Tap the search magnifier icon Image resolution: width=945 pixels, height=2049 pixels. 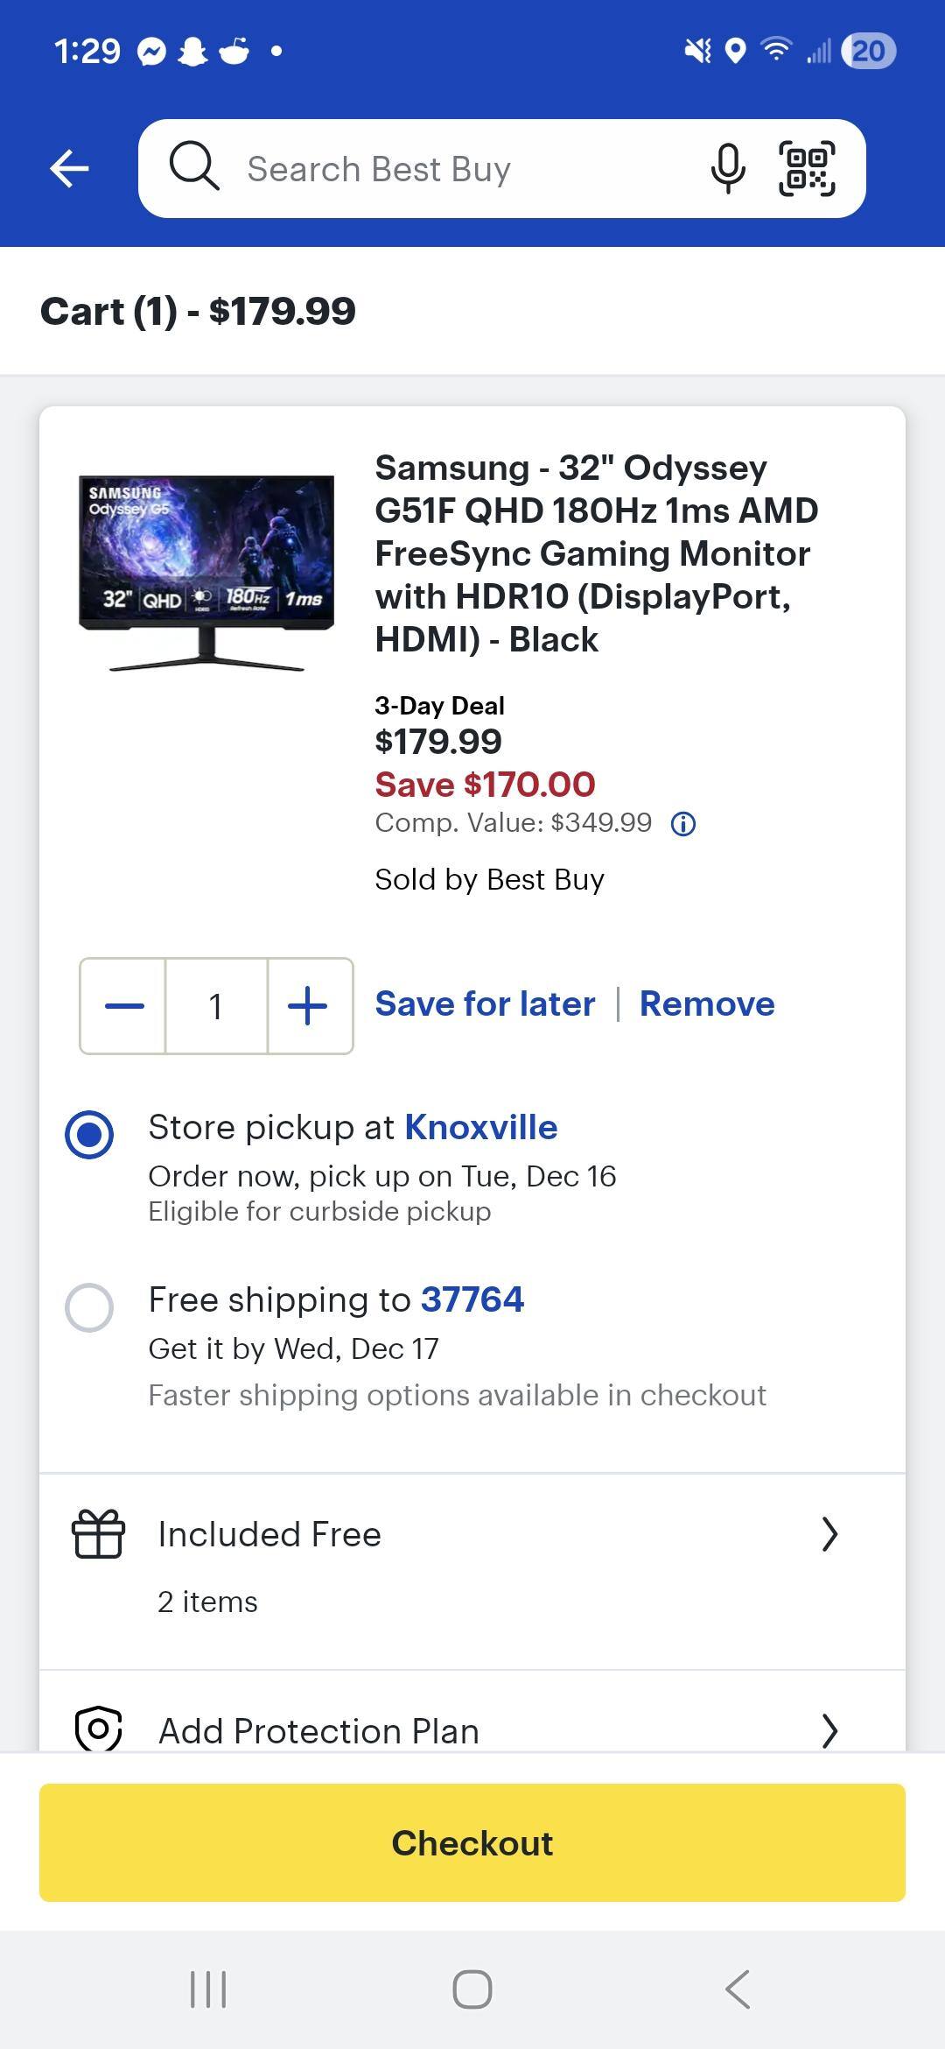[193, 166]
